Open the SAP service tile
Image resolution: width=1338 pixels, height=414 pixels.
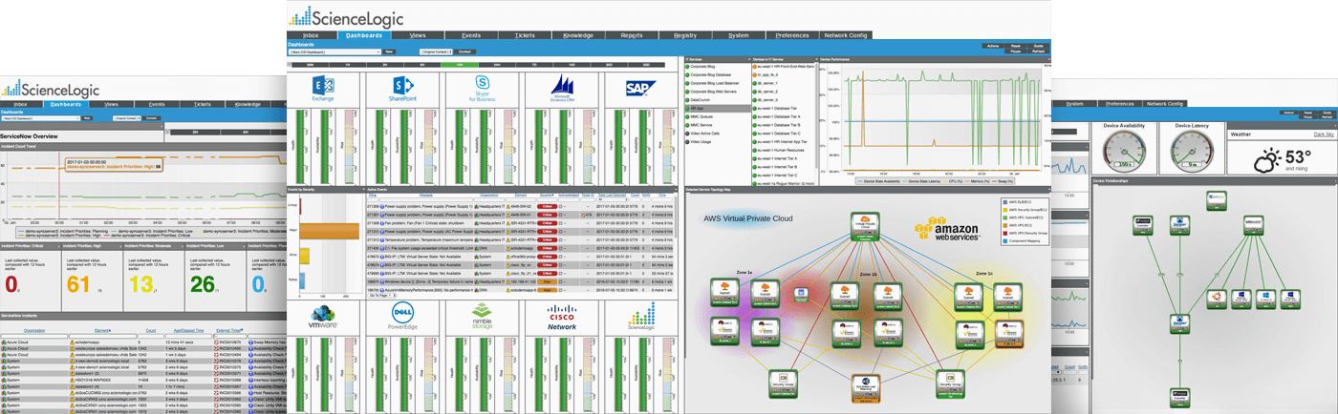click(x=642, y=89)
